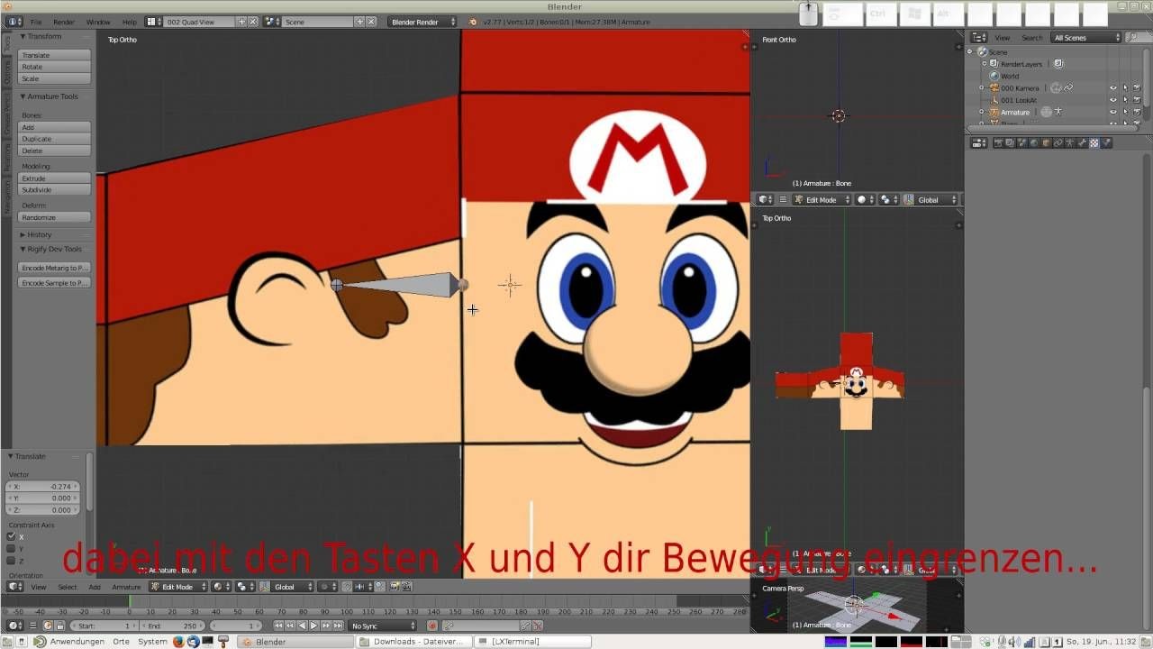Toggle timeline lock time to other windows

point(59,626)
